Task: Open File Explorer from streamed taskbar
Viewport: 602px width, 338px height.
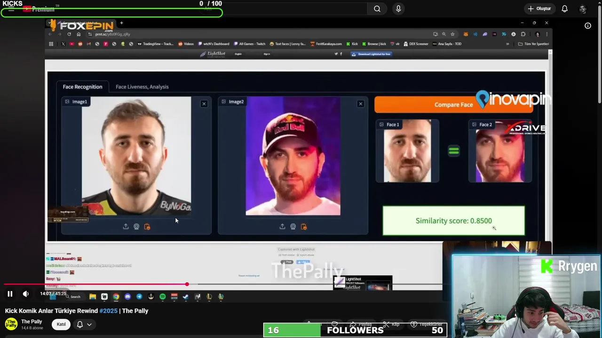Action: click(x=93, y=297)
